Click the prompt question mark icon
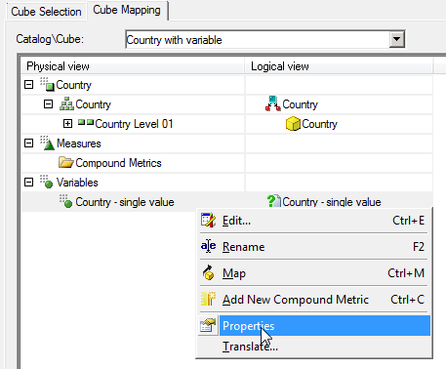 (273, 201)
